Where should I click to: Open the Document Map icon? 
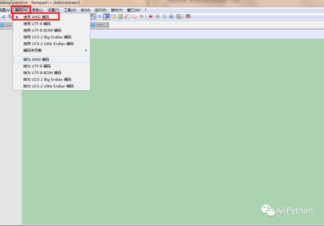click(121, 16)
